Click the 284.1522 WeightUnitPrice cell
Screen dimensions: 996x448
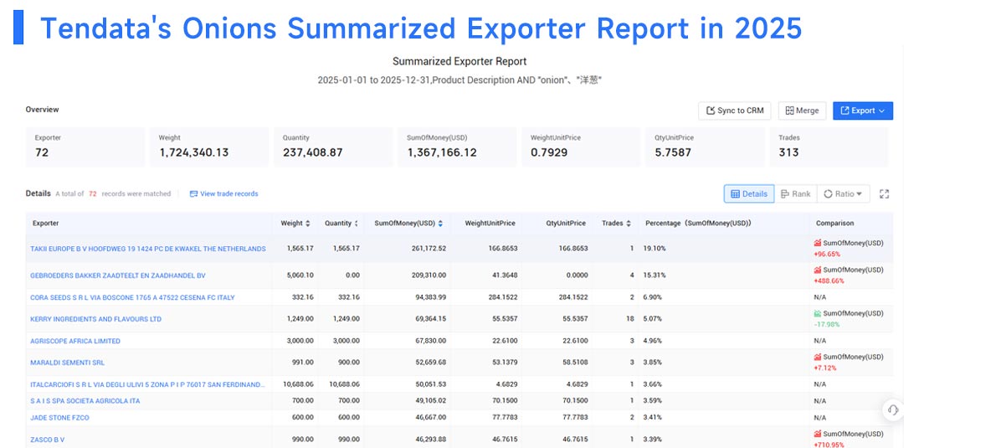click(502, 297)
